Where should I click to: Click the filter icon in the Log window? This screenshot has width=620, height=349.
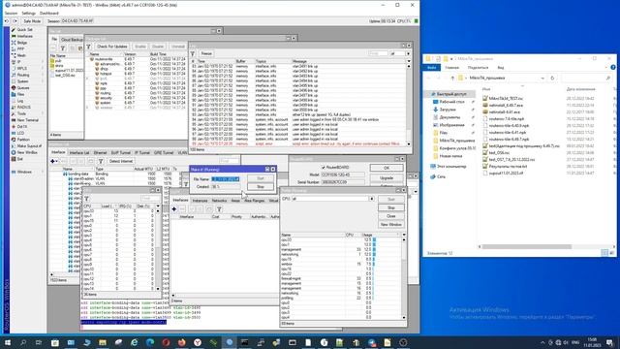(x=193, y=53)
